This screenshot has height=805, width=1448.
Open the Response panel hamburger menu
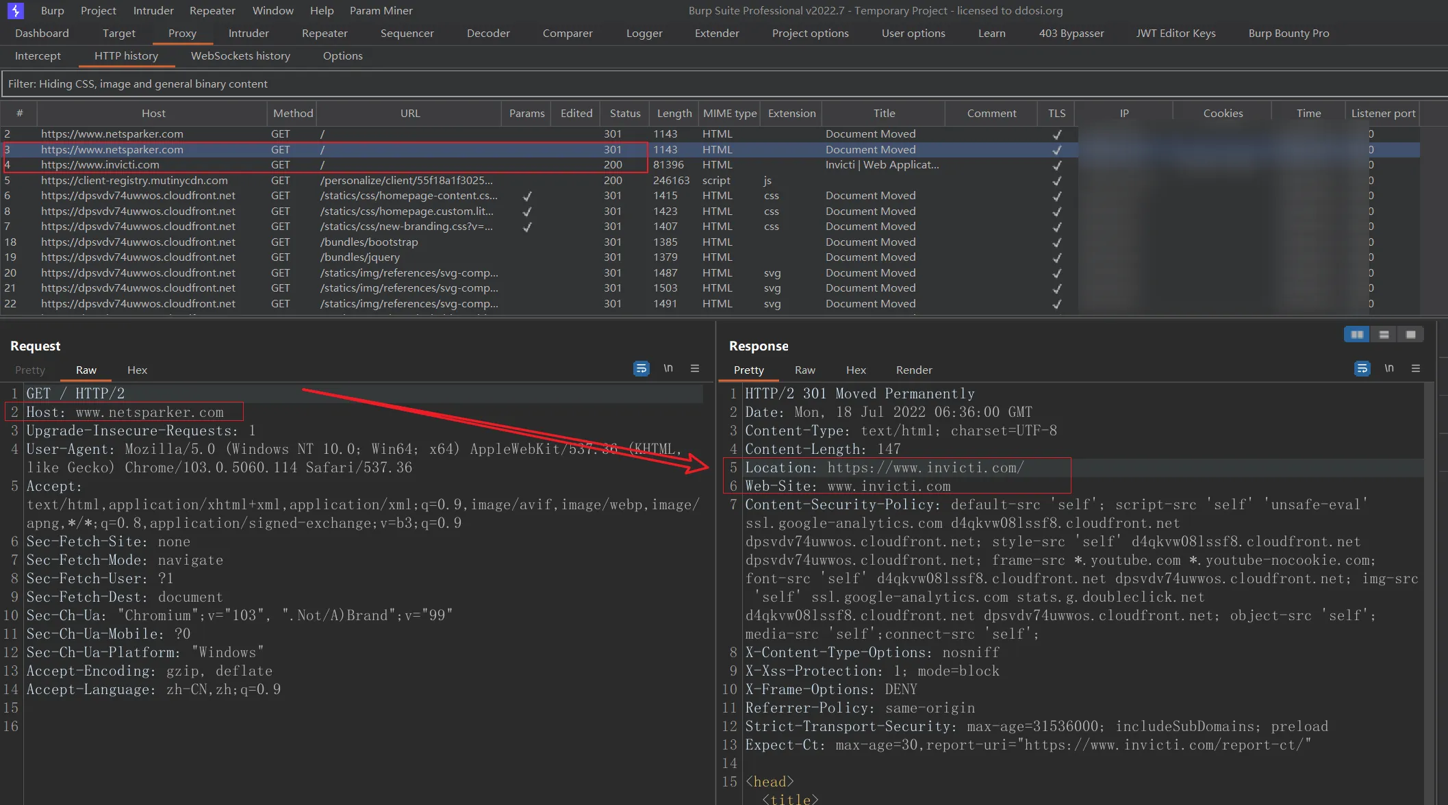pos(1416,368)
